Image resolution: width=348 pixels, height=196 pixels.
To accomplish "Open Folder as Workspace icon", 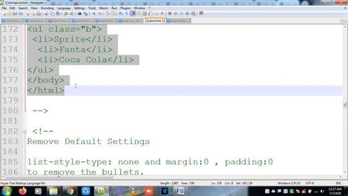I will 156,14.
